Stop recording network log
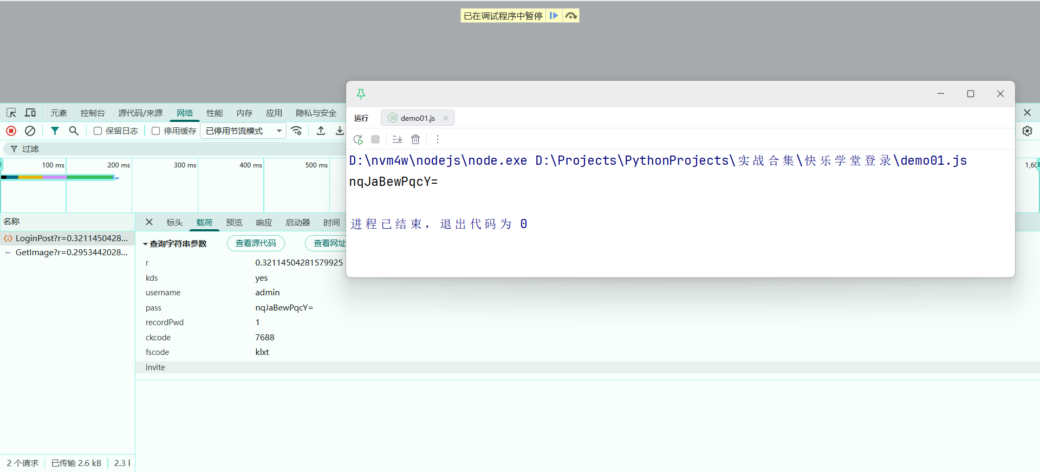The image size is (1040, 472). coord(11,131)
